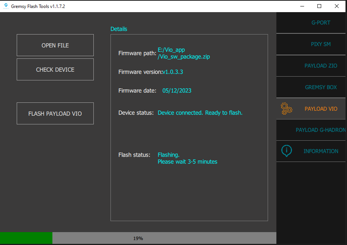
Task: Click the 19% flashing progress bar
Action: [138, 238]
